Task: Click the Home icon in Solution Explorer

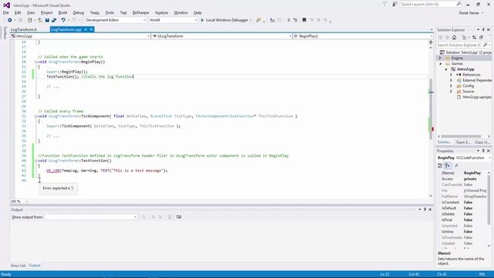Action: 454,38
